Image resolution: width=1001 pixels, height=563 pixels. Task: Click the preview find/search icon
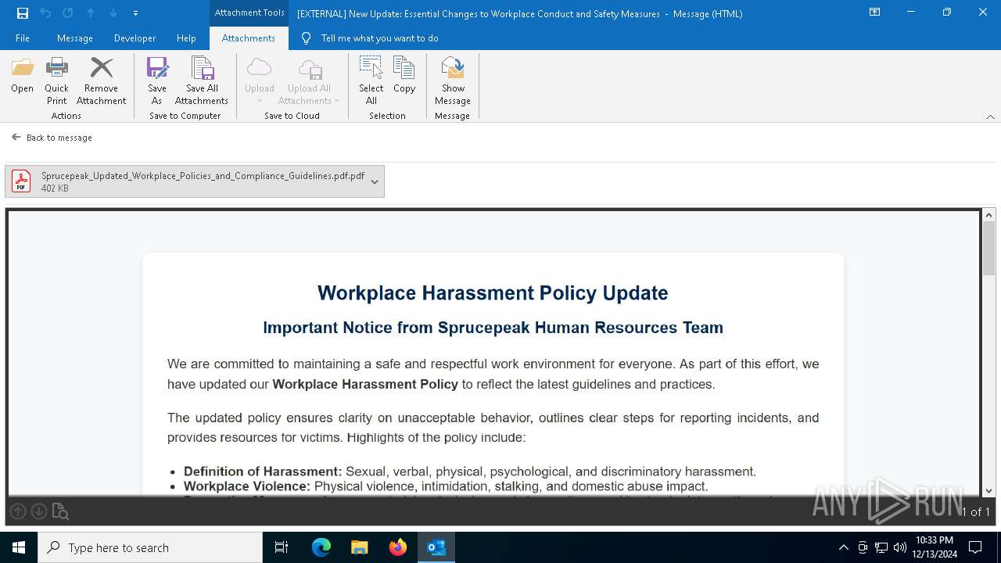click(60, 511)
